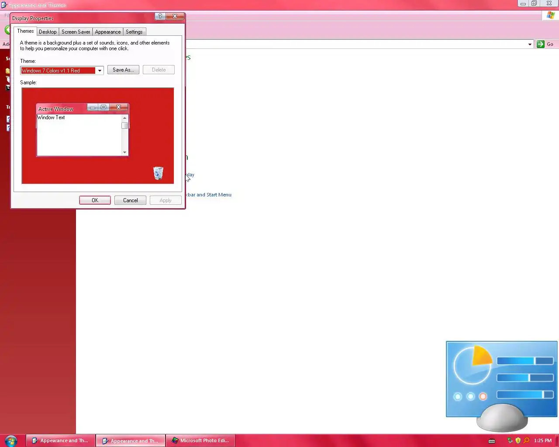Minimize the Appearance and Themes window
Screen dimensions: 559x447
pyautogui.click(x=523, y=3)
